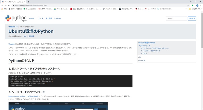Open the Gmail 新規スタッフアカウント bookmark
The height and width of the screenshot is (110, 203).
[45, 9]
